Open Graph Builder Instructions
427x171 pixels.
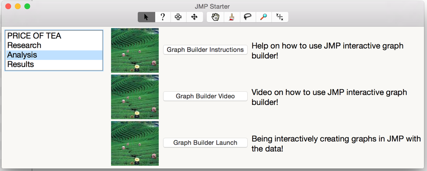205,50
